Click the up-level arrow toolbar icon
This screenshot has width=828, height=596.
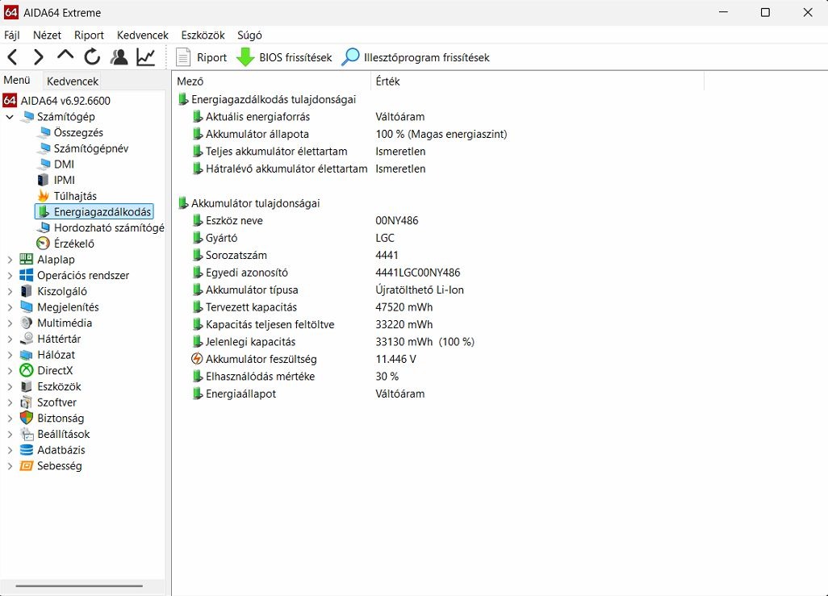point(65,56)
